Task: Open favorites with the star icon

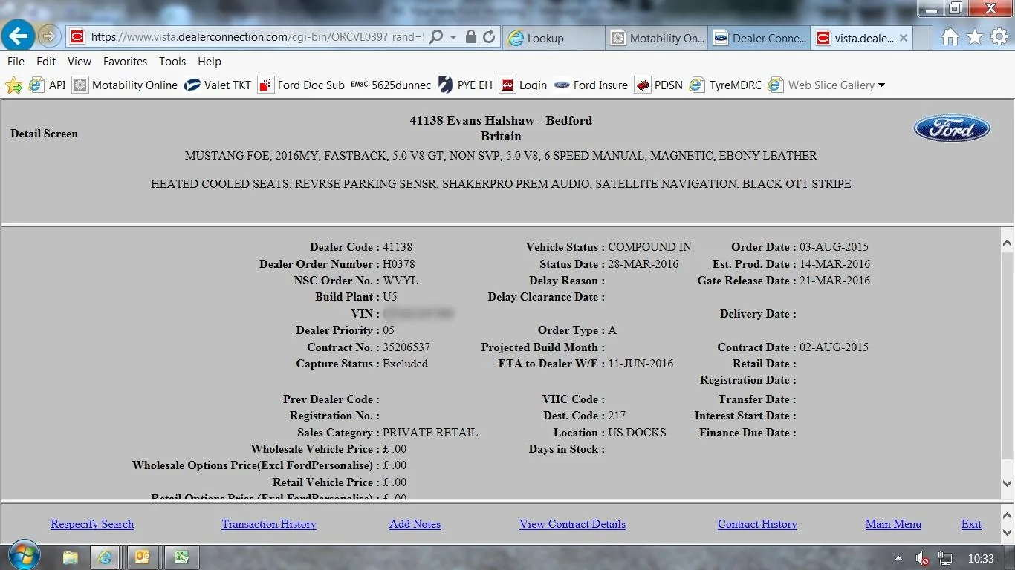Action: coord(975,37)
